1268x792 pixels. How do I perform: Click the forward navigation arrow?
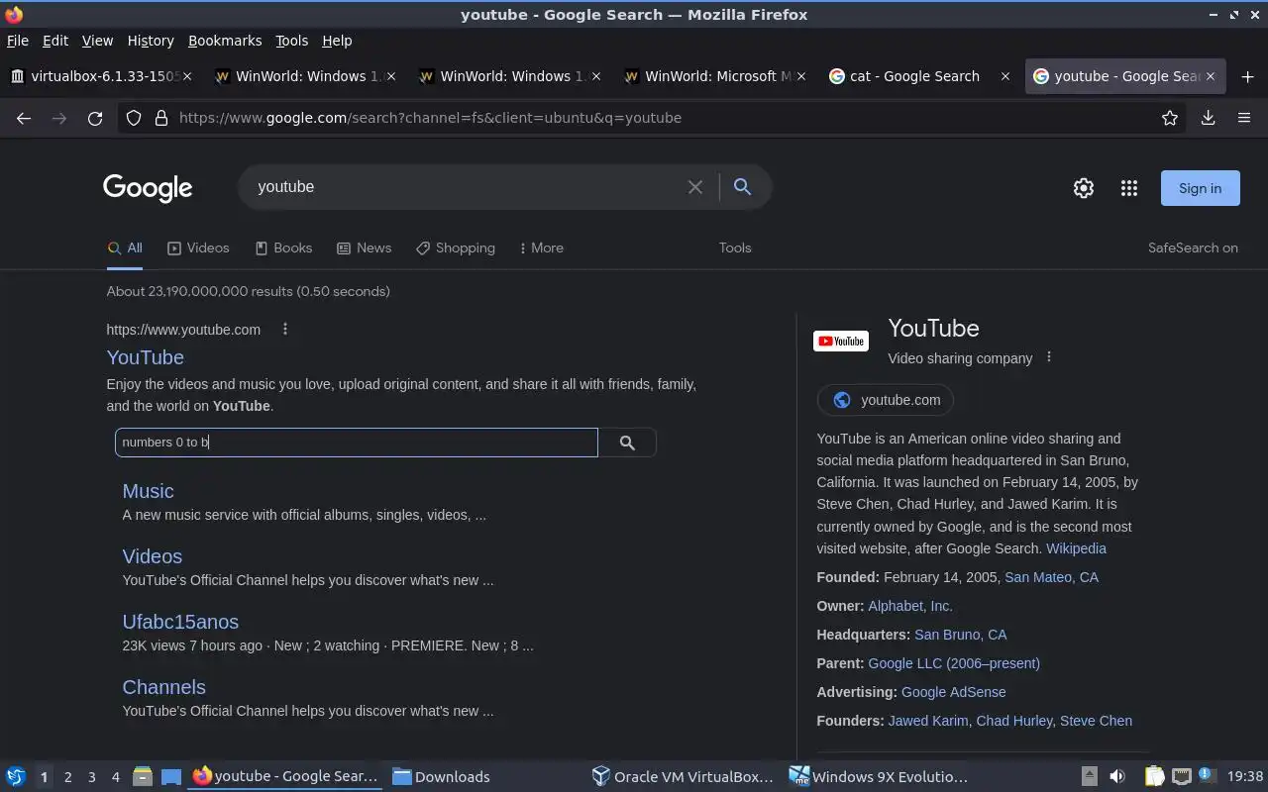59,118
